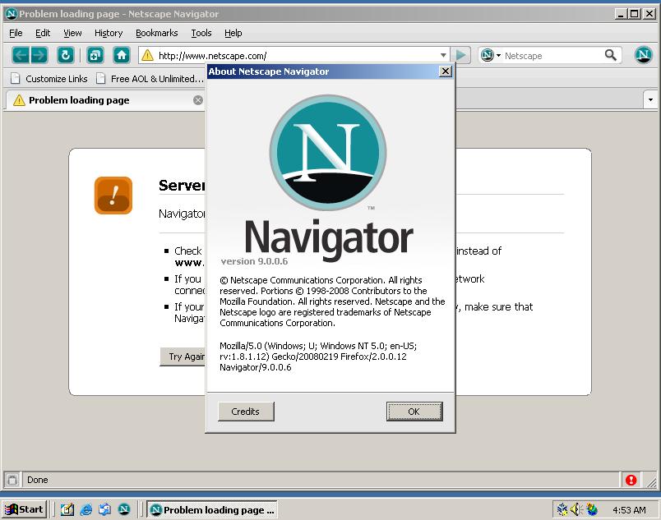
Task: Open the Tools menu
Action: coord(201,33)
